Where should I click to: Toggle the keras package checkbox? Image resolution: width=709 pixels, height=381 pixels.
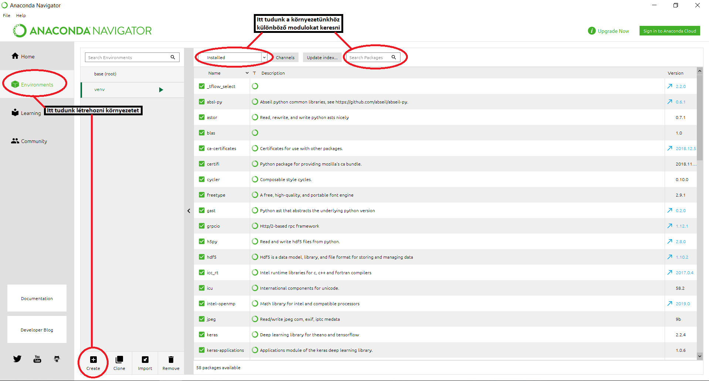coord(202,334)
